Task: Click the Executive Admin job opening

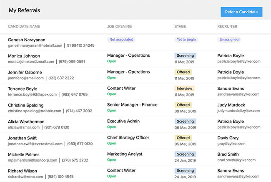Action: (124, 121)
